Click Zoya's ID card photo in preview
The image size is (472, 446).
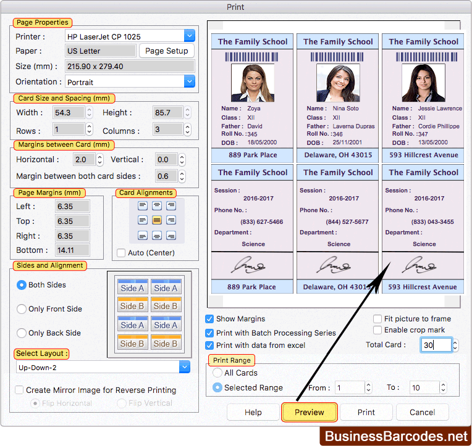tap(253, 83)
